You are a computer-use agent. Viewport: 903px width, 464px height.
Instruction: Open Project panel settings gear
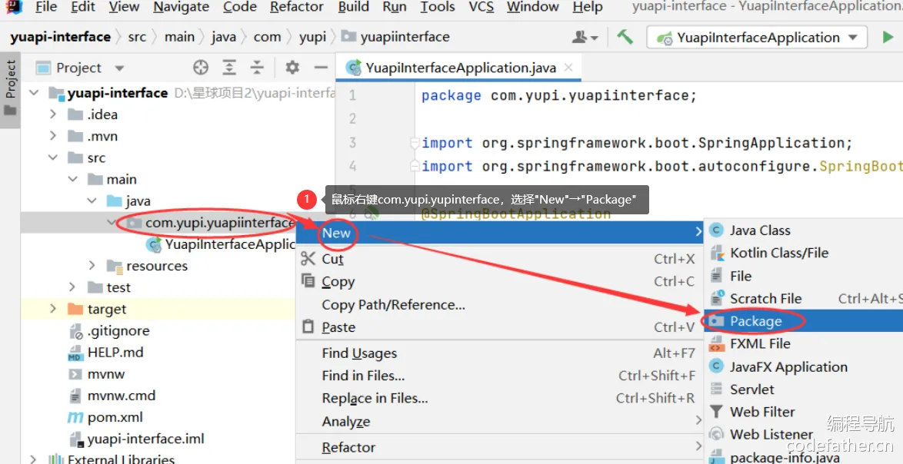pos(292,68)
